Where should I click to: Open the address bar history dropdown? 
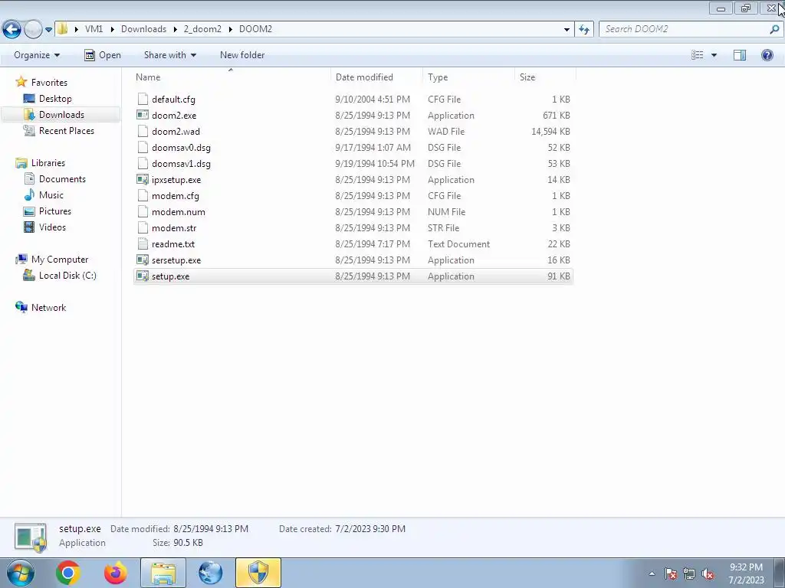click(x=567, y=30)
